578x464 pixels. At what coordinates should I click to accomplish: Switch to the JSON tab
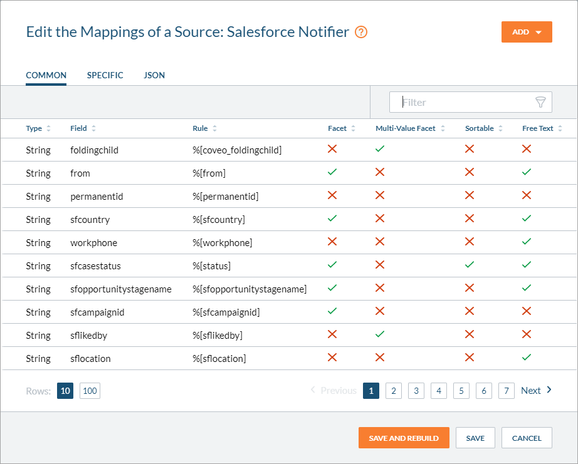click(154, 76)
